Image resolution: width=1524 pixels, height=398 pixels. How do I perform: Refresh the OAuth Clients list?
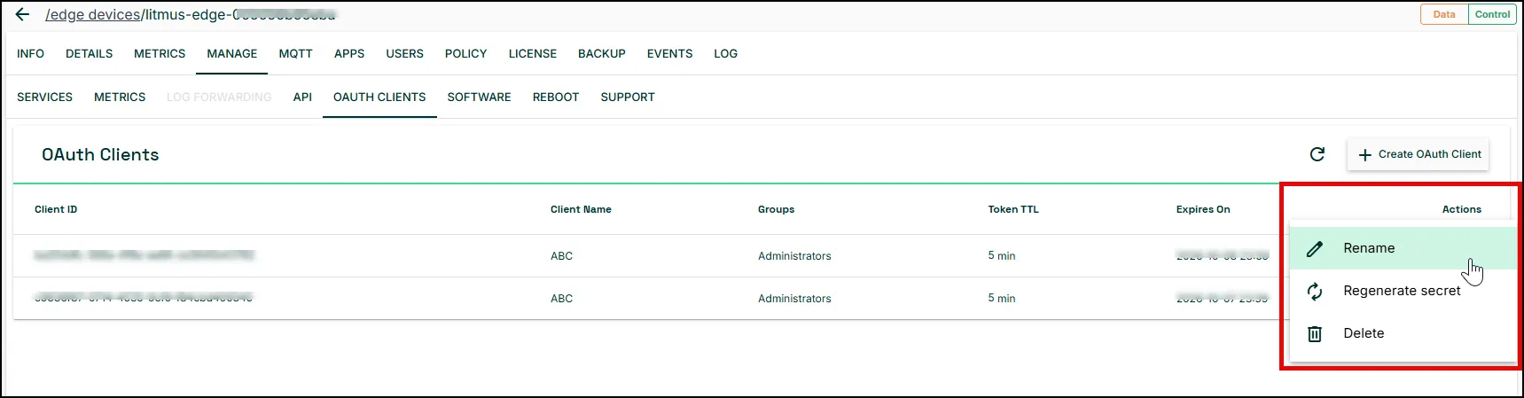[1317, 154]
